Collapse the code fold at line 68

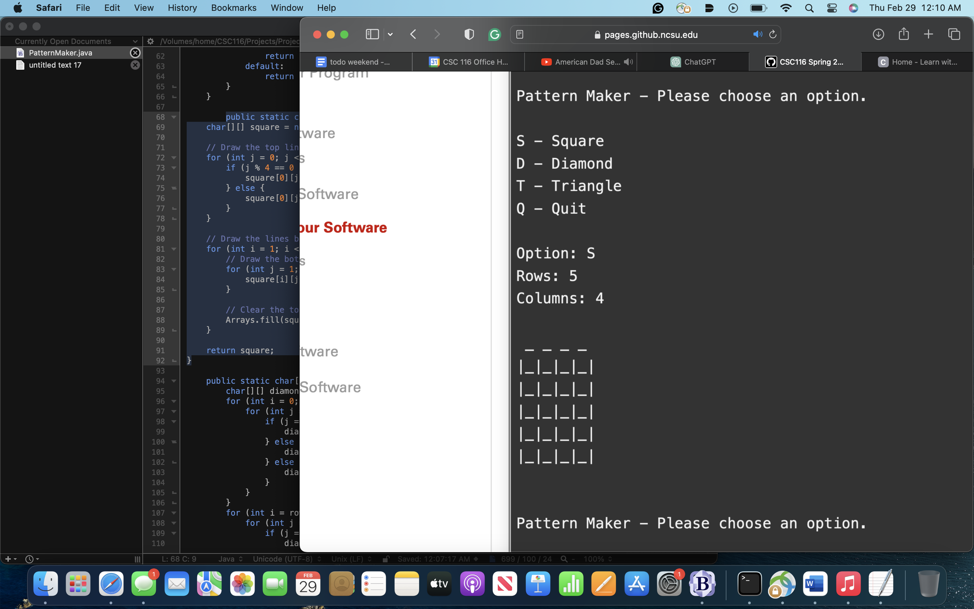pyautogui.click(x=173, y=117)
